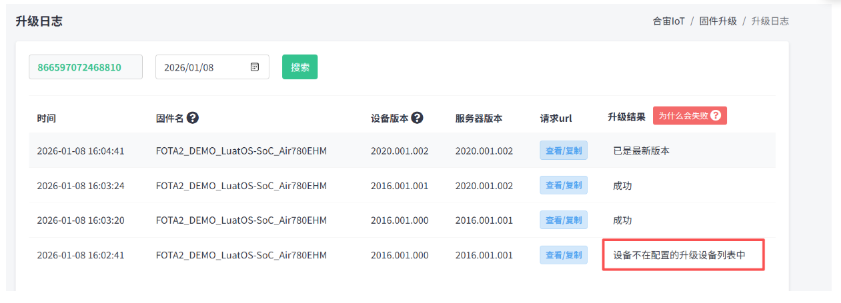The width and height of the screenshot is (841, 303).
Task: Click the 已是最新版本 result in first row
Action: 641,151
